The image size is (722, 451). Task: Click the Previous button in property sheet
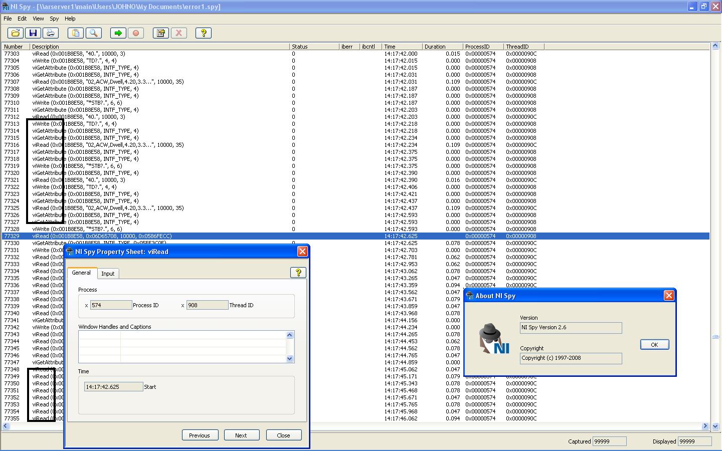tap(199, 435)
